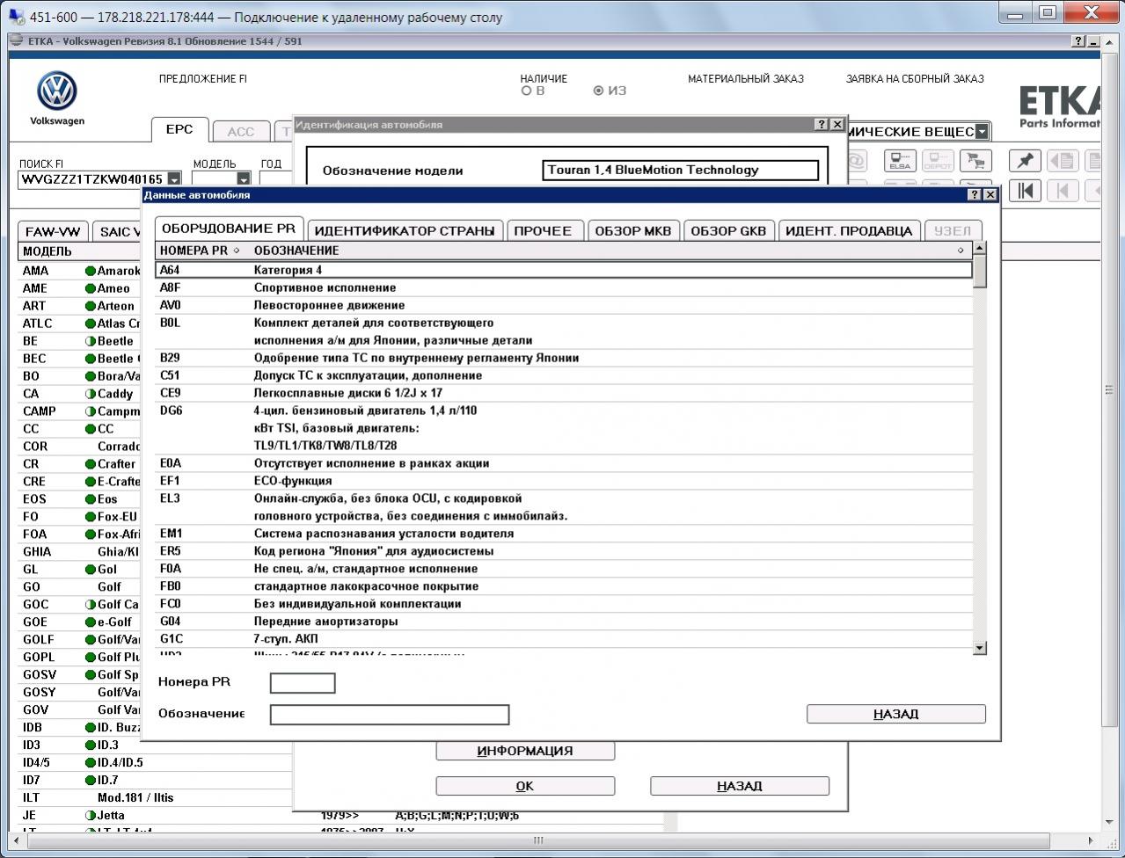Select the ОБОРУДОВАНИЕ PR tab
The height and width of the screenshot is (858, 1125).
tap(229, 229)
